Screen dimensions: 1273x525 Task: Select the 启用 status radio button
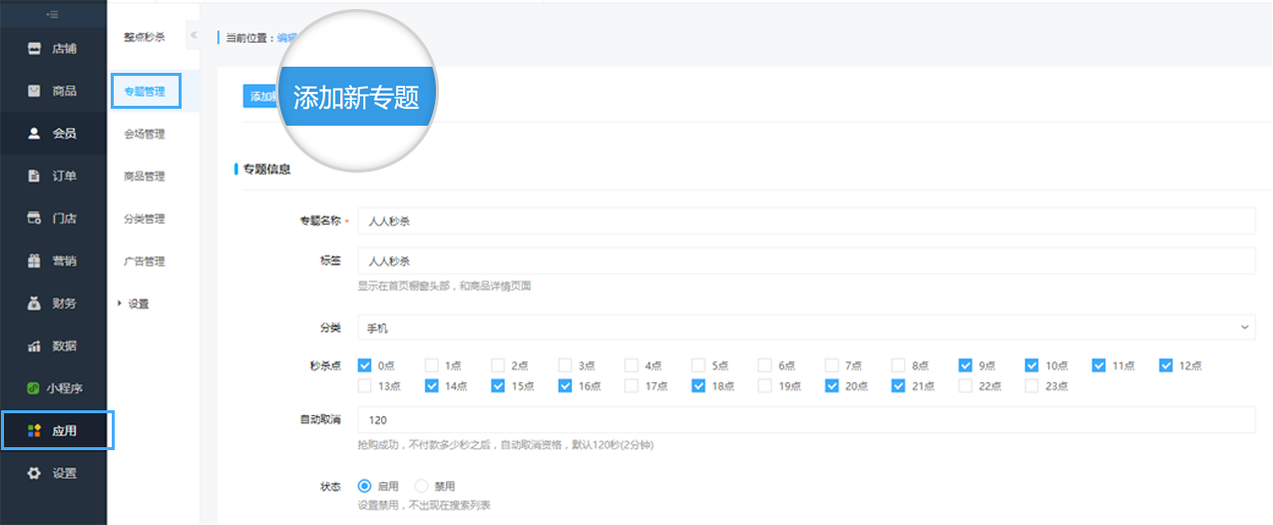(x=364, y=486)
